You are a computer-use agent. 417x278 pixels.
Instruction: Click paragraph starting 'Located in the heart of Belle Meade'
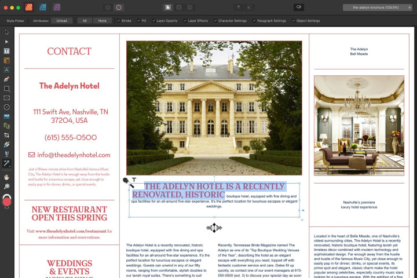[x=359, y=256]
